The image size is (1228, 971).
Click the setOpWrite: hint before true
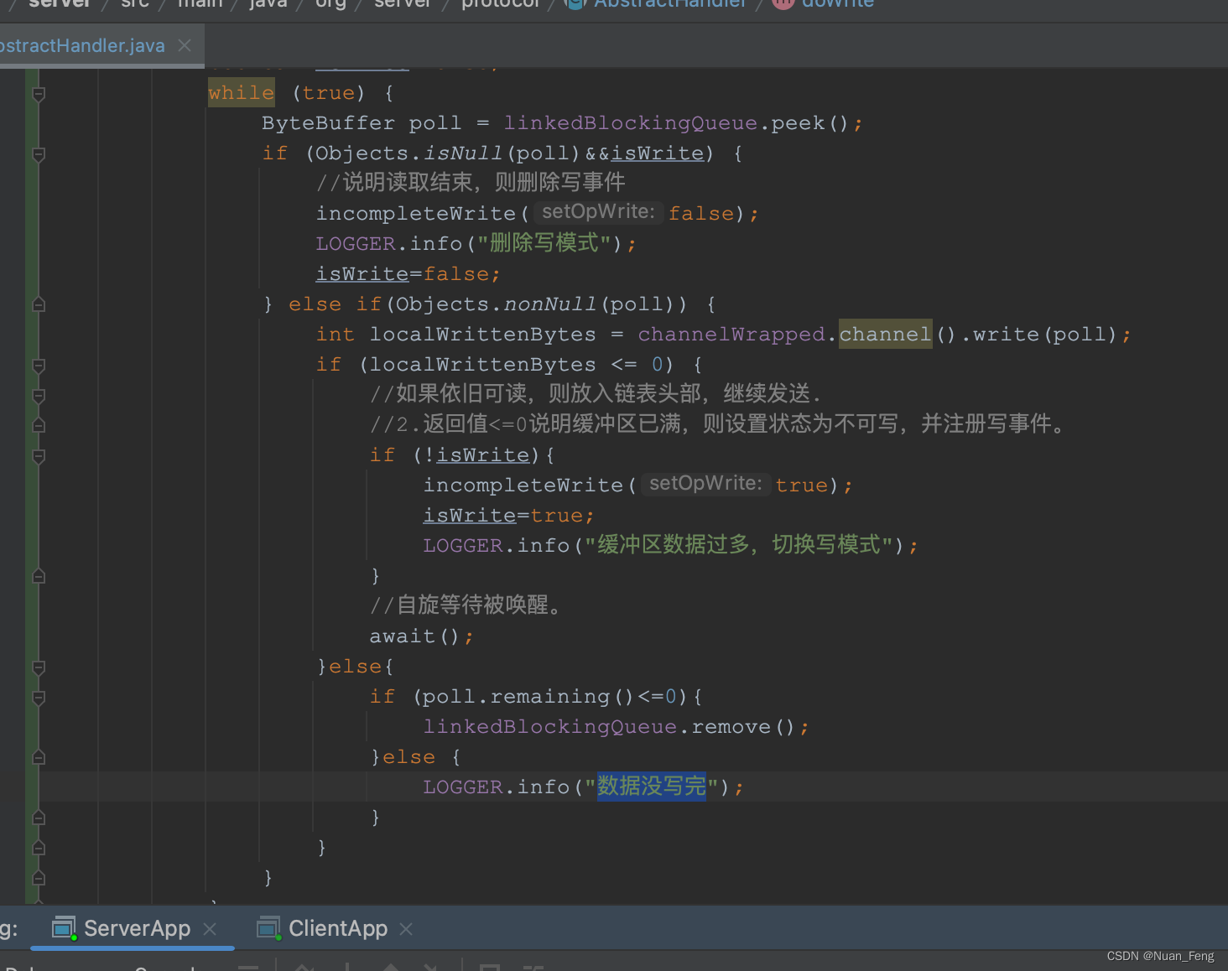tap(705, 484)
